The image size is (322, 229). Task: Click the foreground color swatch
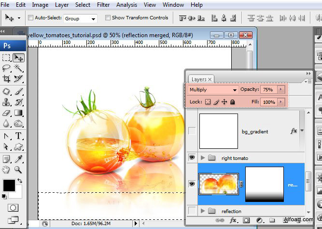[x=9, y=185]
